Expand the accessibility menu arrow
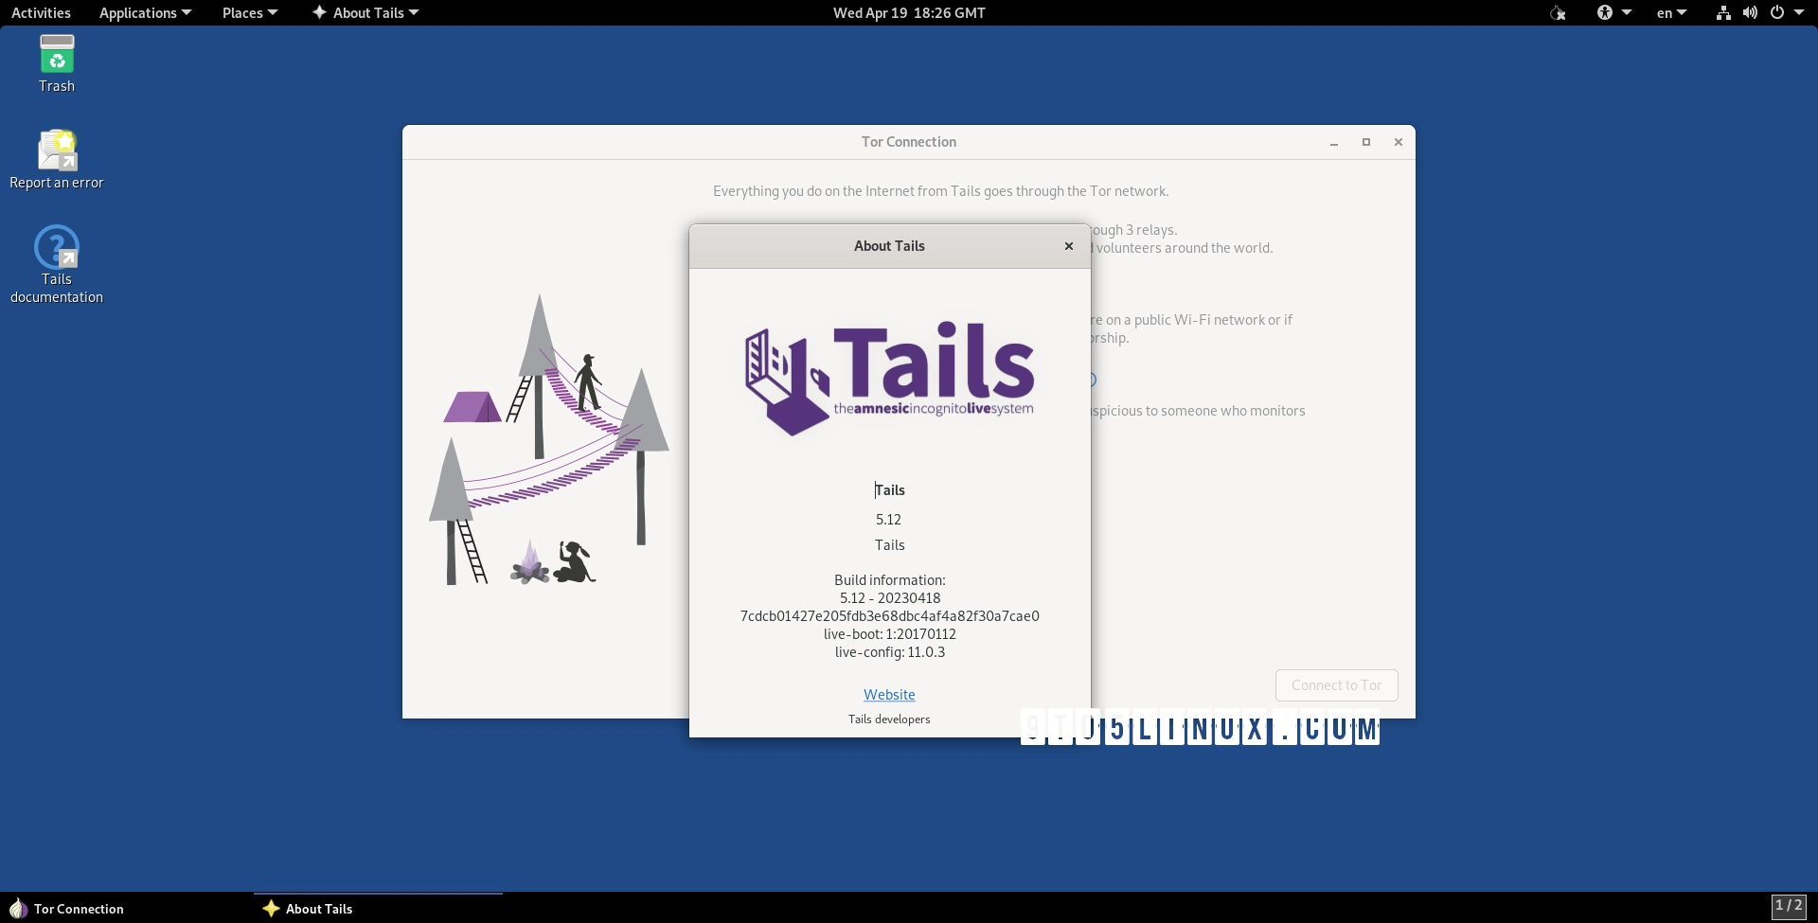1818x923 pixels. (x=1627, y=13)
